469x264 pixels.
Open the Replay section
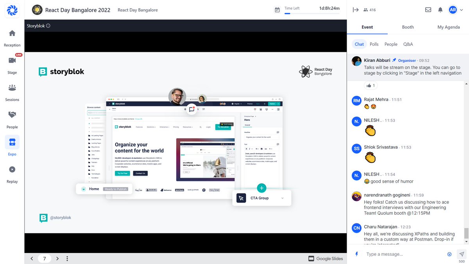point(12,174)
